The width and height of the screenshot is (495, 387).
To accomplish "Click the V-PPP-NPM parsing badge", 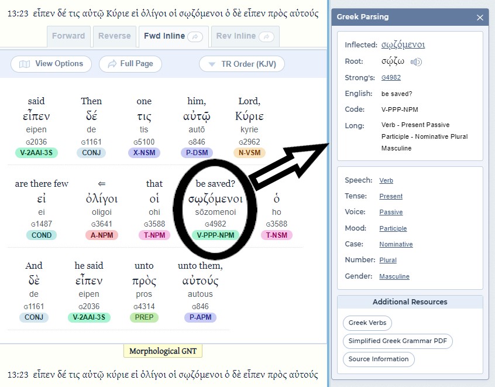I will click(x=216, y=235).
